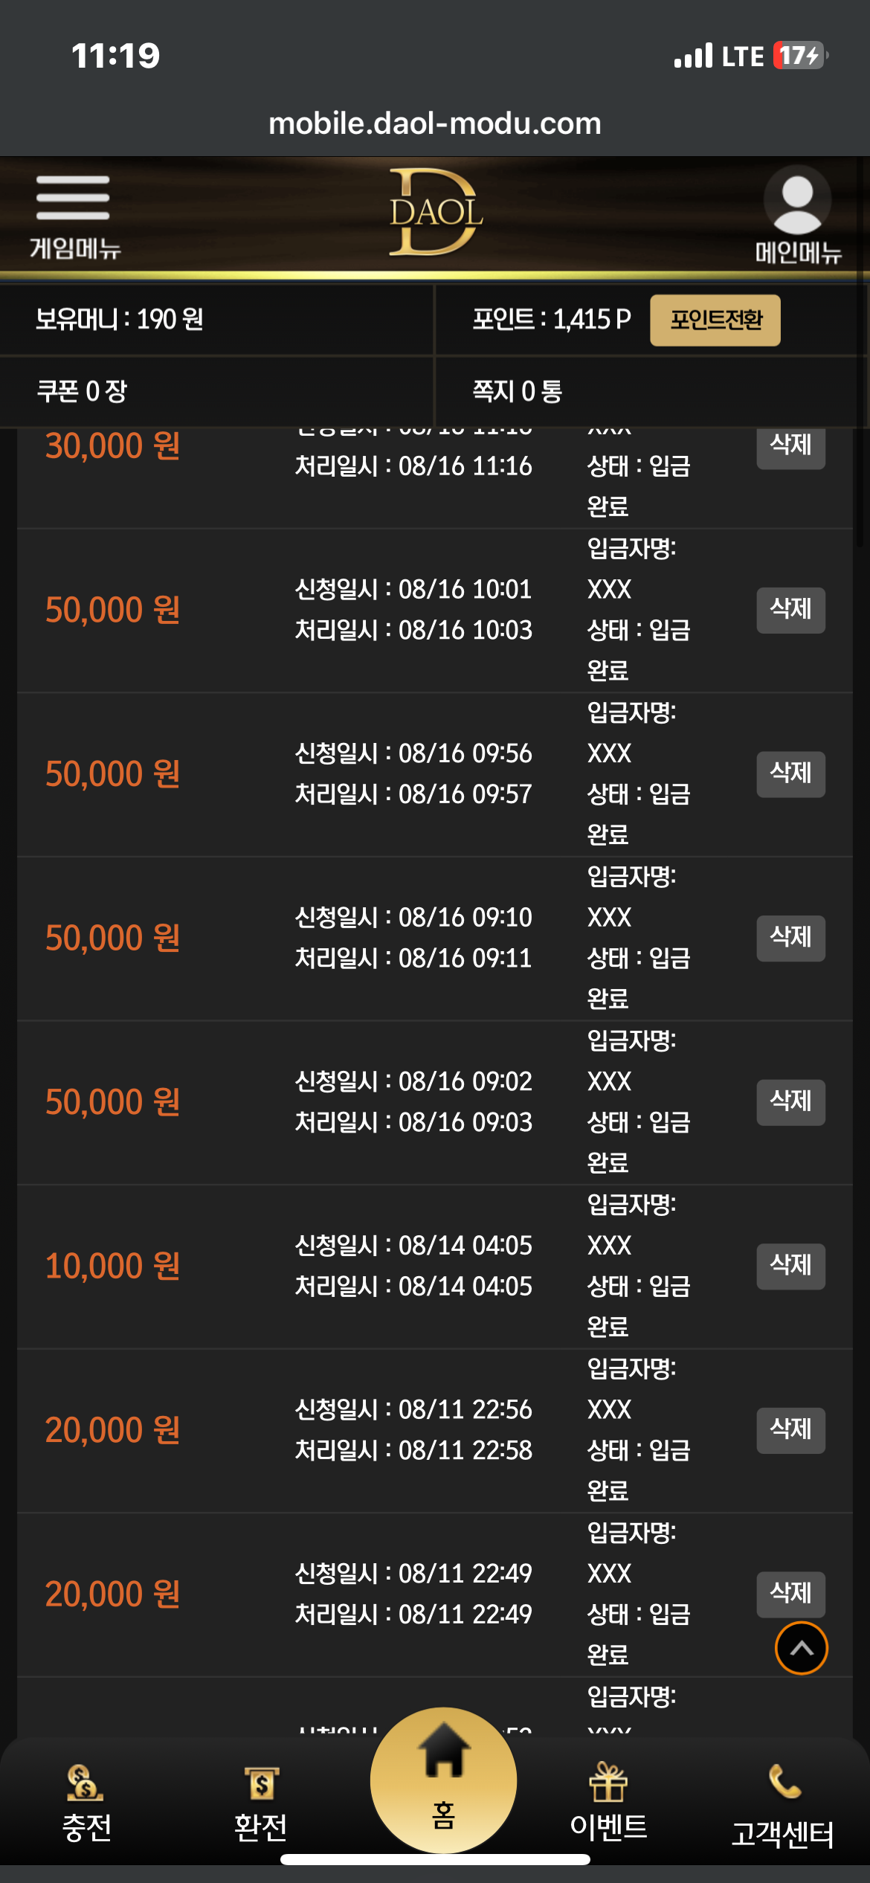
Task: Tap the DAOL logo
Action: [436, 212]
